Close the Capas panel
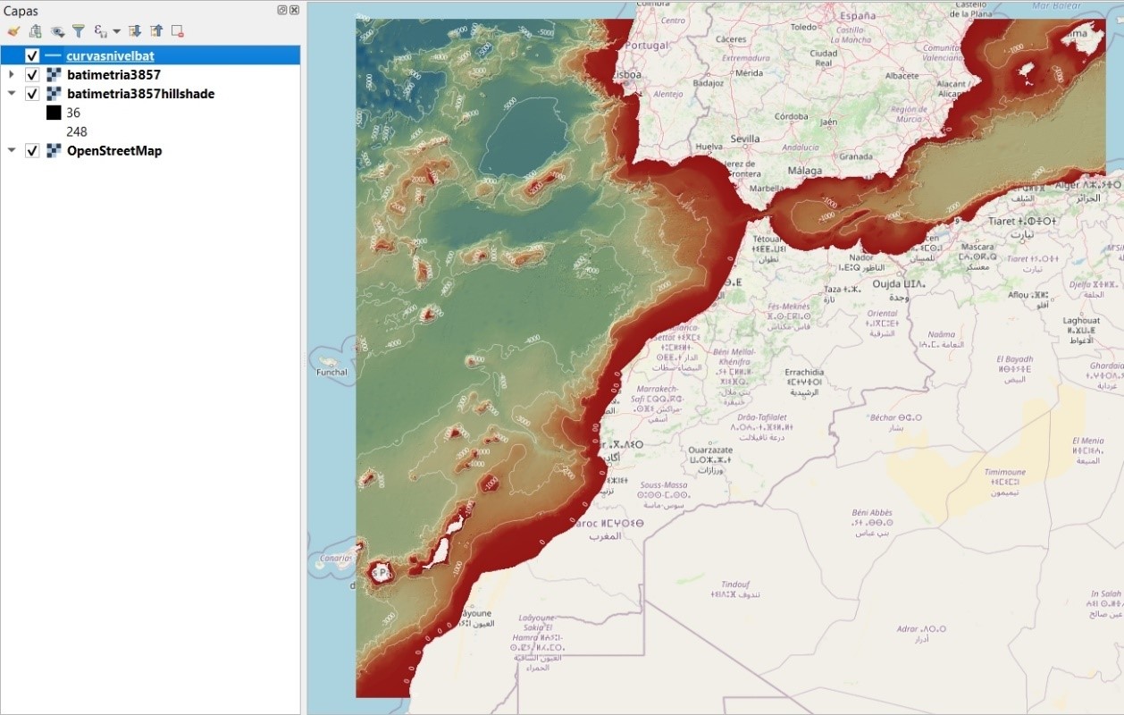The height and width of the screenshot is (715, 1124). pyautogui.click(x=294, y=10)
